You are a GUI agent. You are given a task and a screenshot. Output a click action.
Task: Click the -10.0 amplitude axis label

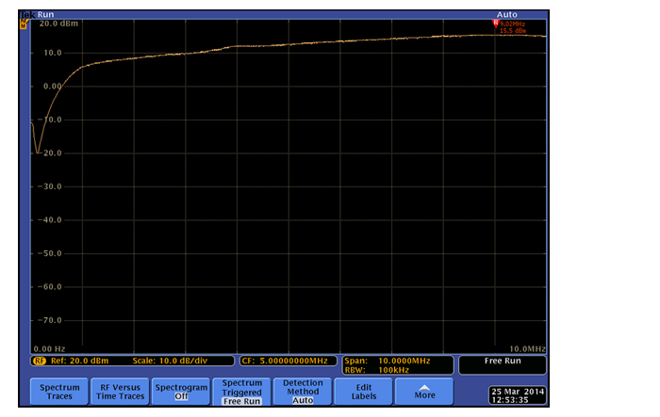point(50,120)
